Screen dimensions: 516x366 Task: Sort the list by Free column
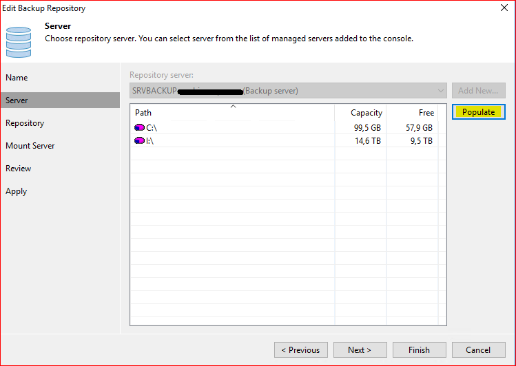412,113
